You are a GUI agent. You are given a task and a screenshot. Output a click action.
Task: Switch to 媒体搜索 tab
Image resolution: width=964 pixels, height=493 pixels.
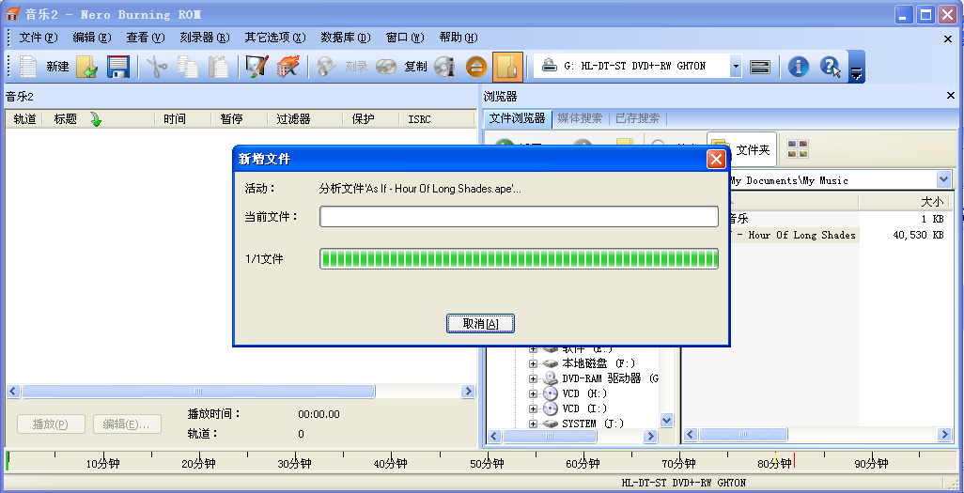pos(580,118)
